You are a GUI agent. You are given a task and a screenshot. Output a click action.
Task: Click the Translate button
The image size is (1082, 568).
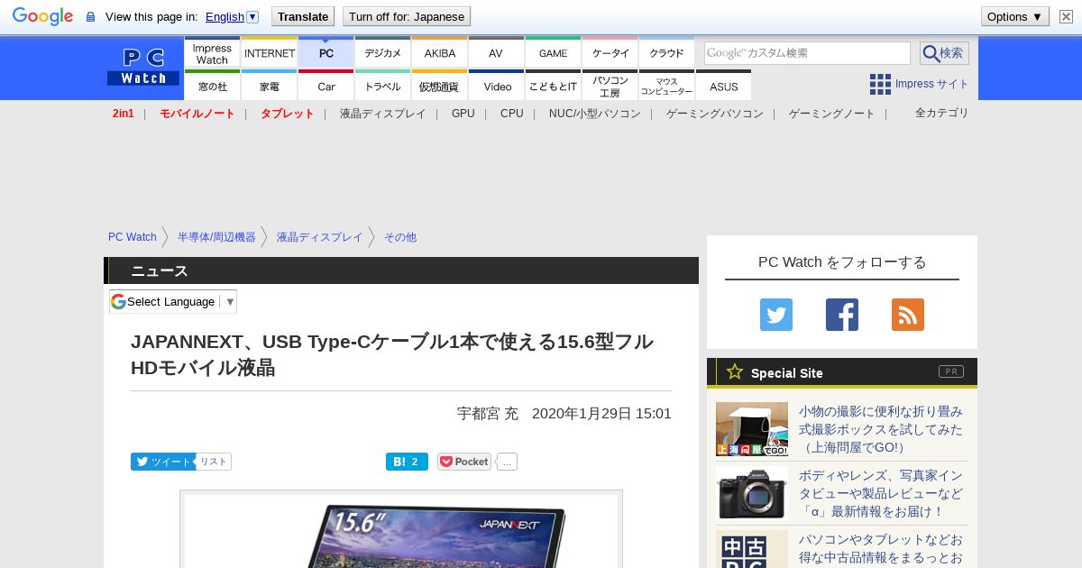tap(303, 16)
